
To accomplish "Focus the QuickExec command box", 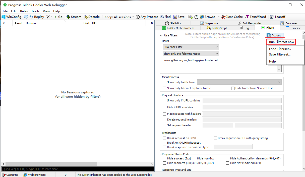I will 78,169.
